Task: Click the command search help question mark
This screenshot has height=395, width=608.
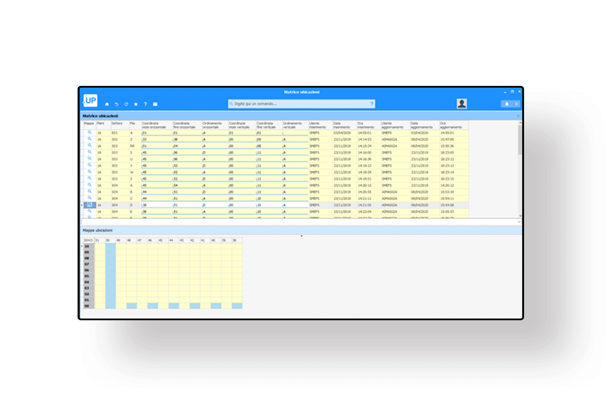Action: click(x=372, y=104)
